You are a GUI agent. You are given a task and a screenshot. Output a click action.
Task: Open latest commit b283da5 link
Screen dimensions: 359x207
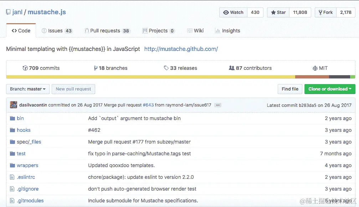tap(308, 105)
